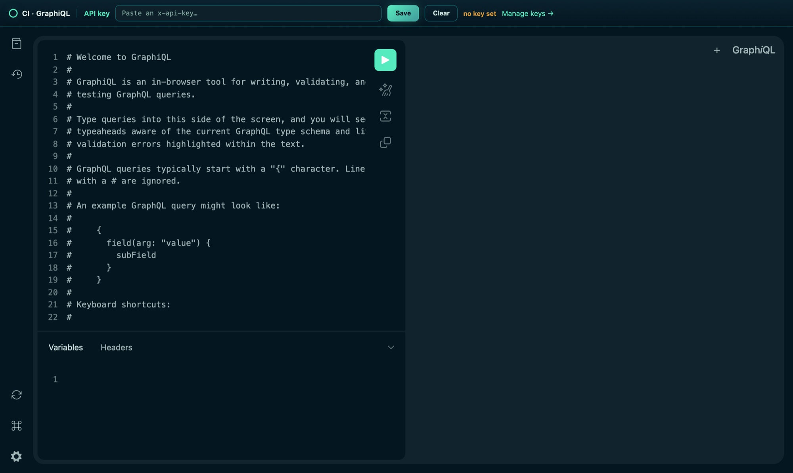Viewport: 793px width, 473px height.
Task: Switch to the Variables tab
Action: [66, 347]
